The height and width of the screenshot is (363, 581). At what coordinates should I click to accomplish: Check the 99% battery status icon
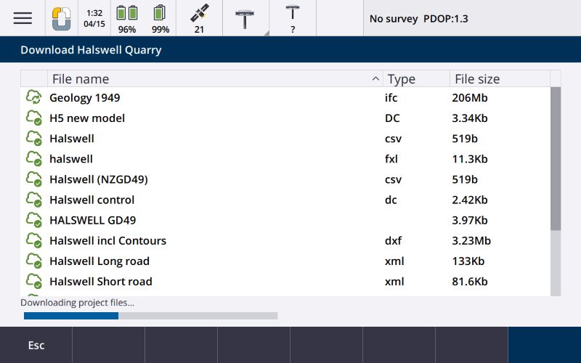(x=161, y=18)
